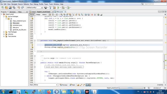
Task: Click the New File toolbar icon
Action: (x=3, y=8)
